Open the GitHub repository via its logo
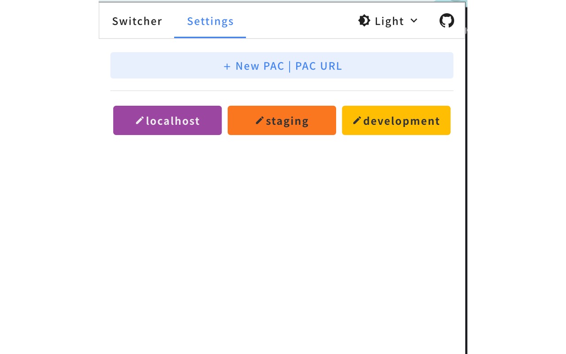Screen dimensions: 566x354 [447, 20]
